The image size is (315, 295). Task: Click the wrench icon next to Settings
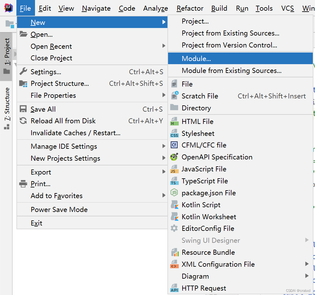click(23, 71)
